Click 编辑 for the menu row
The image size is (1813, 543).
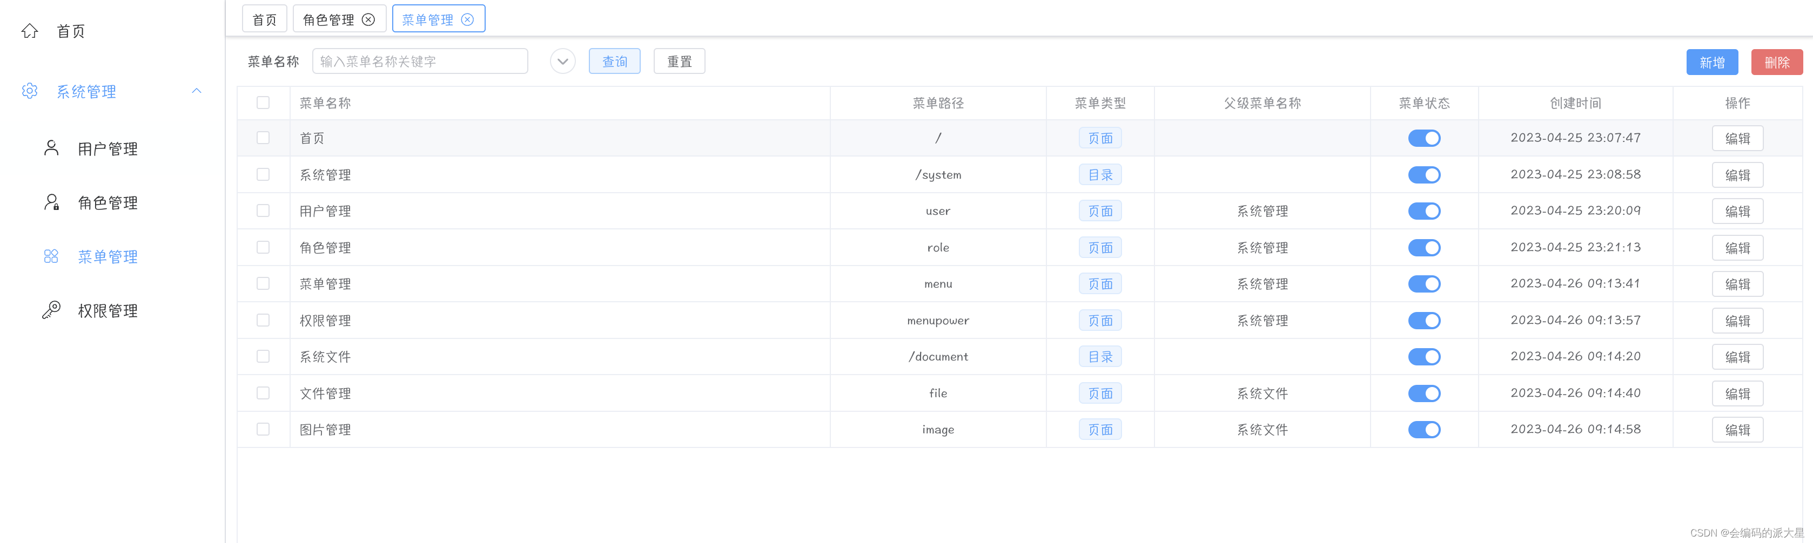tap(1737, 284)
